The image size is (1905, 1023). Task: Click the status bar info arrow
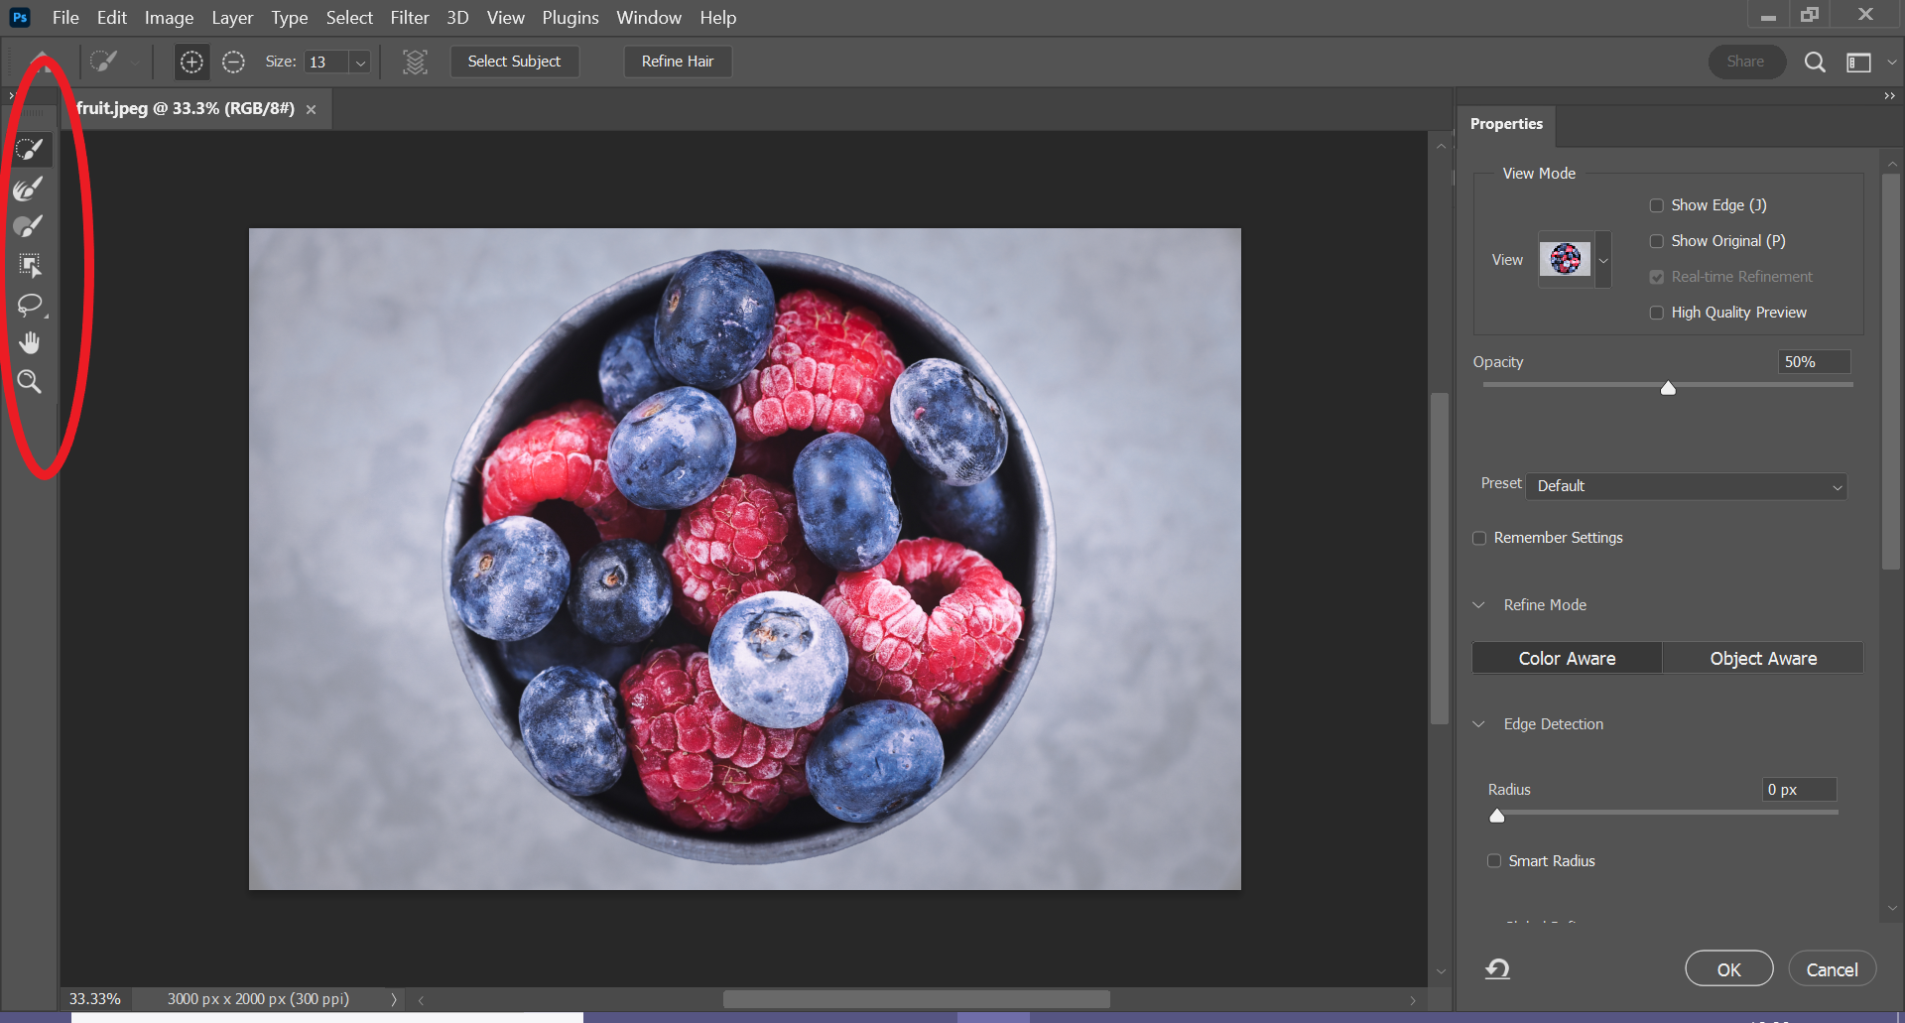pyautogui.click(x=394, y=999)
